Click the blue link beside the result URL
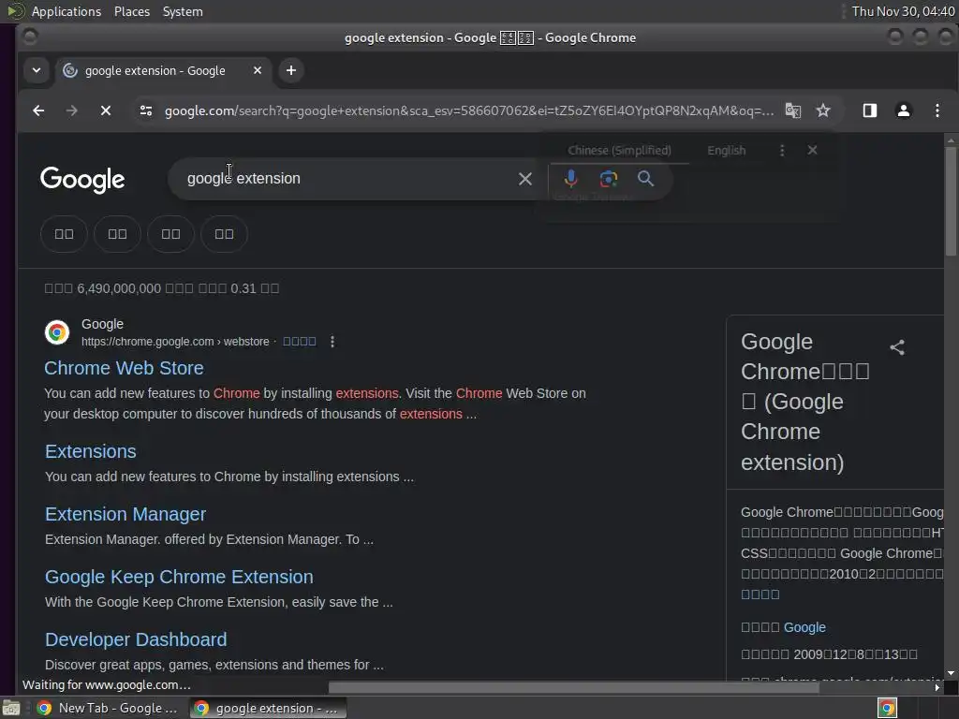Image resolution: width=959 pixels, height=719 pixels. [299, 341]
